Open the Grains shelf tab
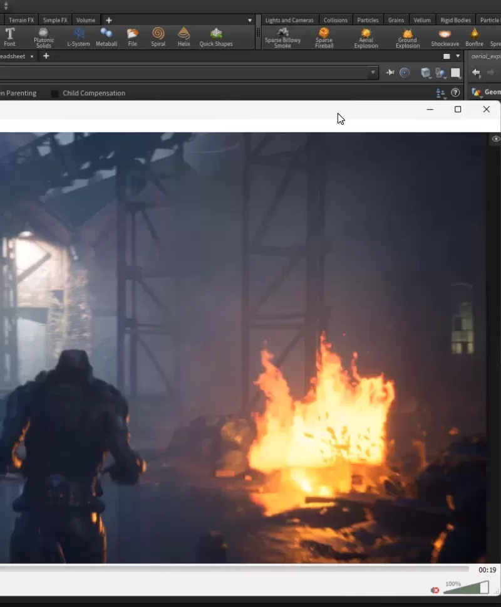The image size is (501, 607). click(x=396, y=20)
